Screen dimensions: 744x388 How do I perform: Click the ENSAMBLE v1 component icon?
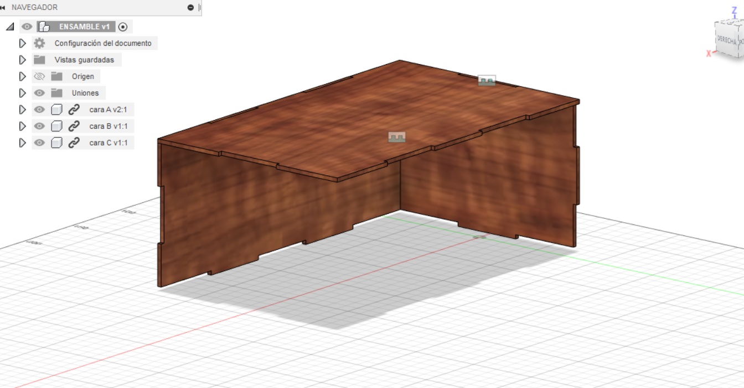[44, 27]
